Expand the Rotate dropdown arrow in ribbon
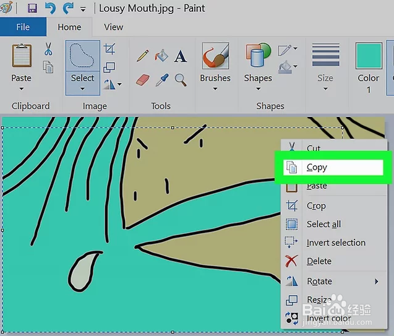The height and width of the screenshot is (336, 394). click(x=119, y=84)
